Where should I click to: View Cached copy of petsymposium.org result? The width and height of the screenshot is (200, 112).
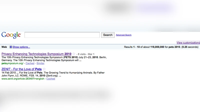coord(30,63)
